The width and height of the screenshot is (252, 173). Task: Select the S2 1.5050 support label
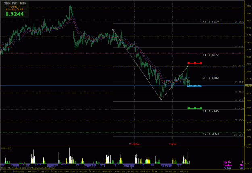point(210,134)
